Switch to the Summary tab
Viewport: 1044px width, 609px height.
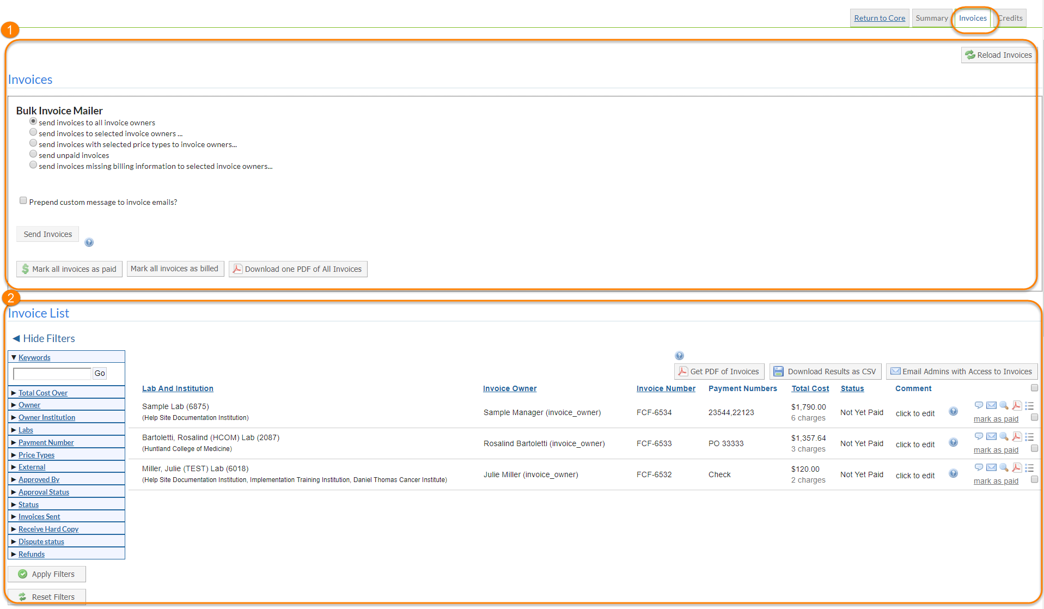point(931,18)
